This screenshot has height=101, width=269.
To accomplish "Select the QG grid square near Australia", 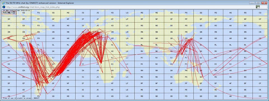I will click(x=201, y=77).
